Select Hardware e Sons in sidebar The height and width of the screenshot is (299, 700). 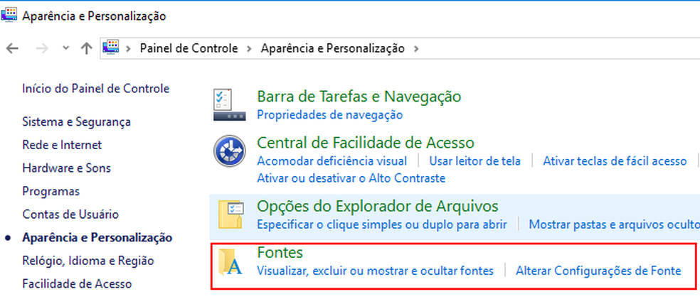(x=66, y=168)
